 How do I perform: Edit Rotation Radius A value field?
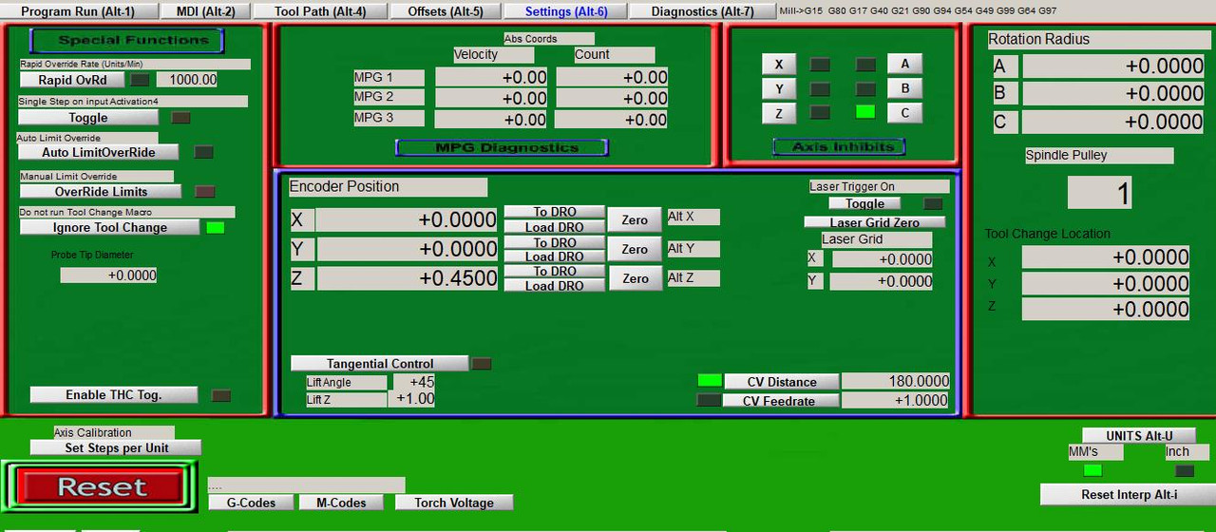(x=1114, y=66)
